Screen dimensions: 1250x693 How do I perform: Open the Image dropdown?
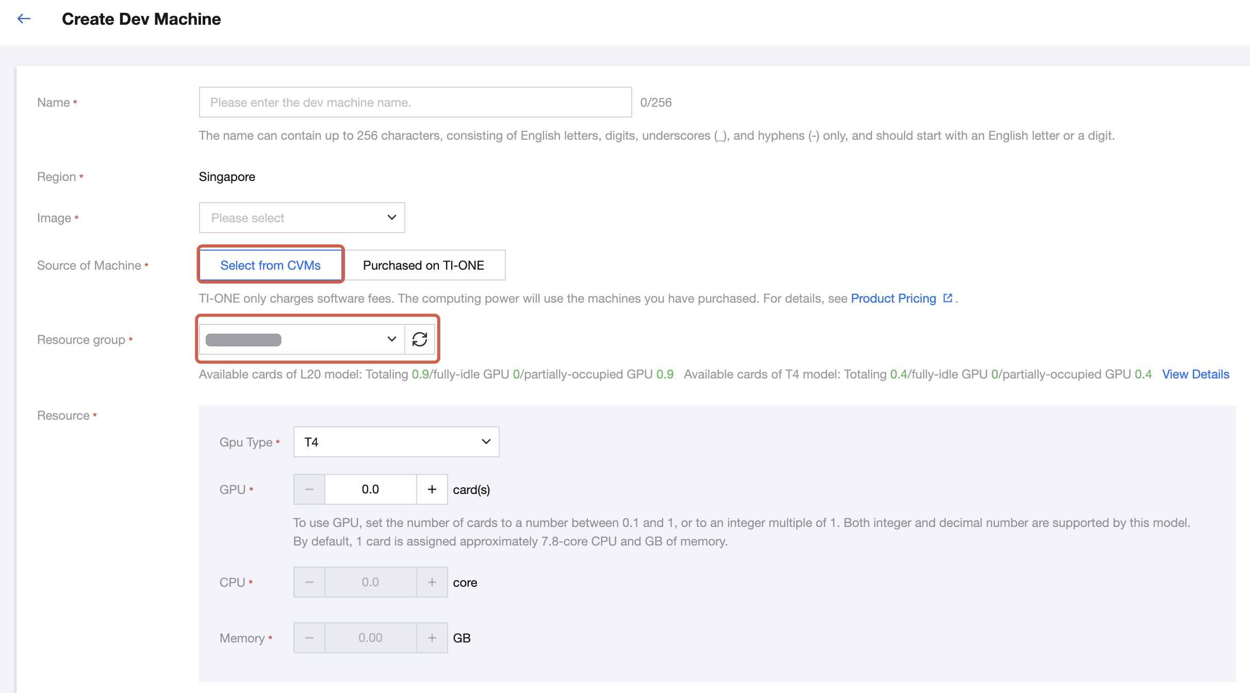tap(302, 218)
